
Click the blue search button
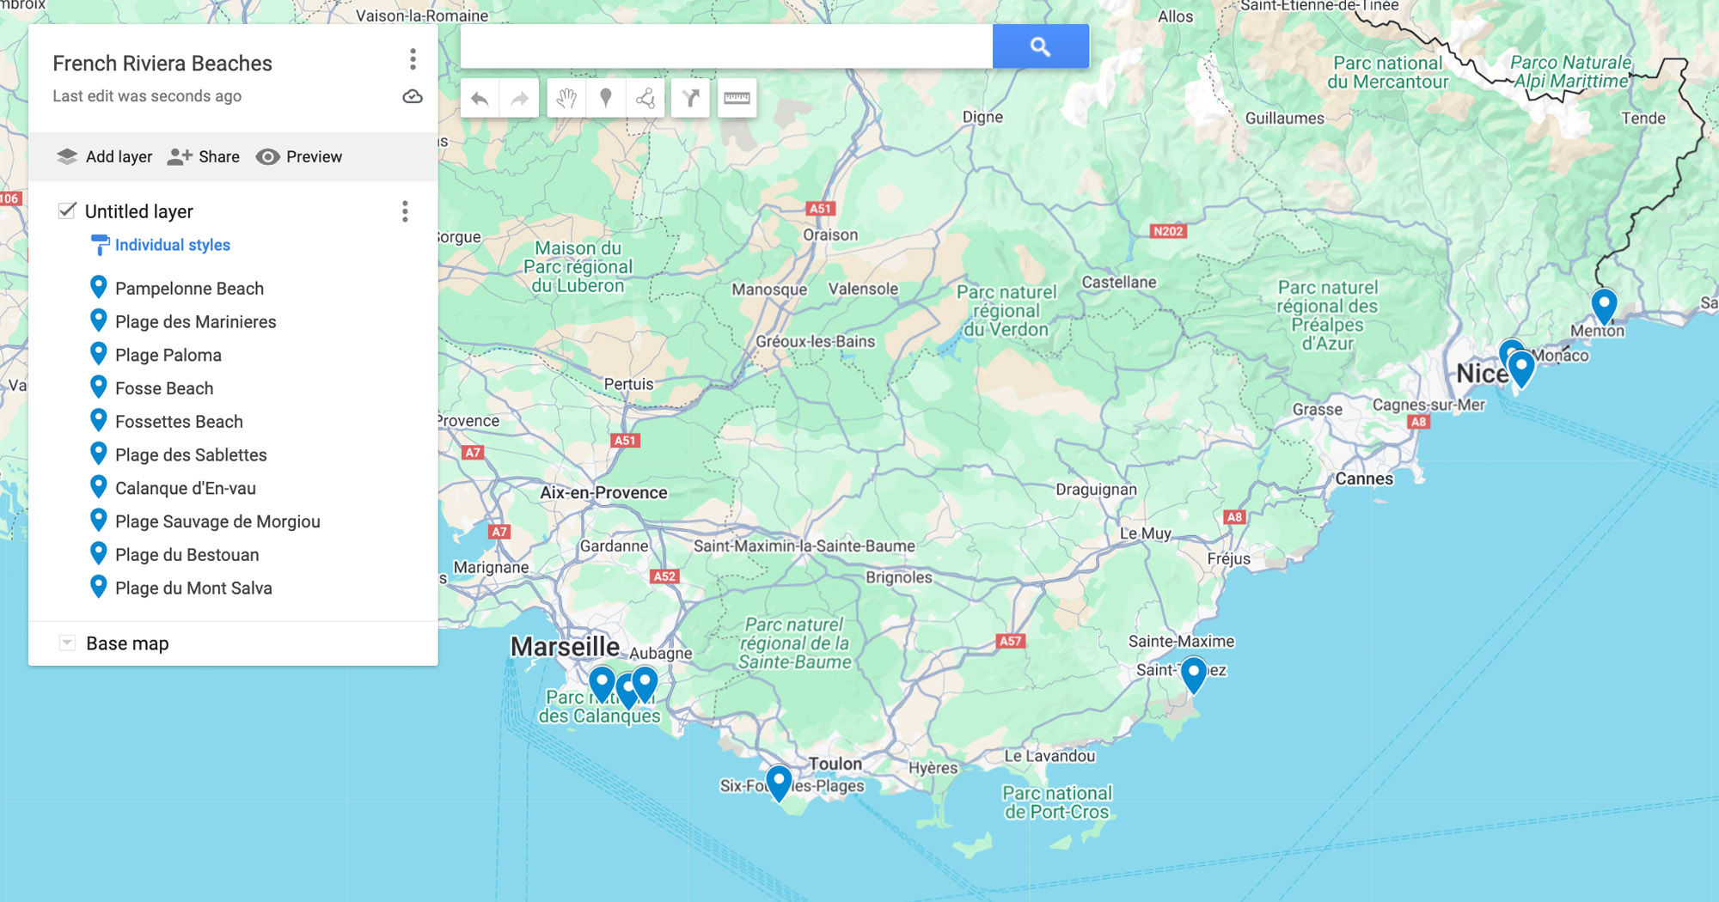[x=1040, y=46]
